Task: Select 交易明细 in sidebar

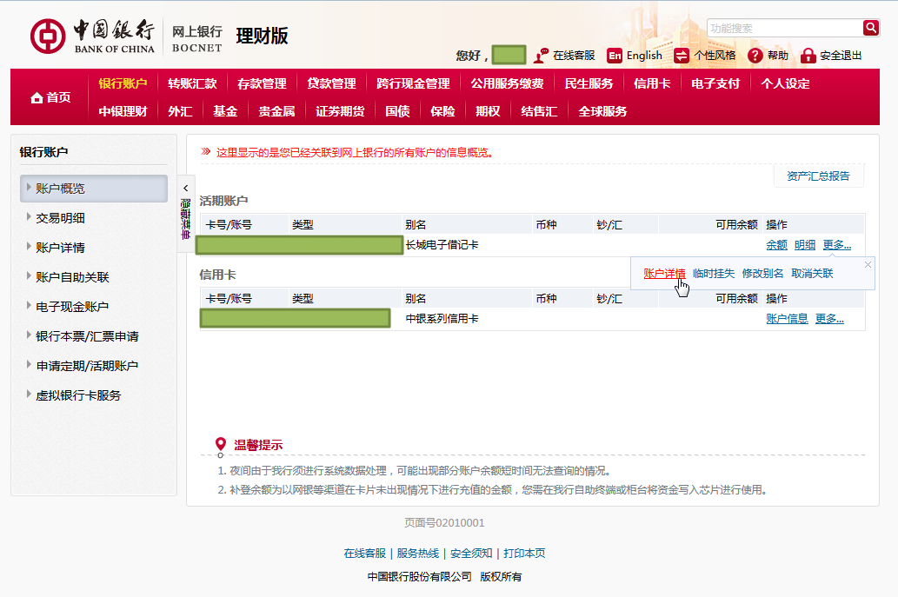Action: (60, 218)
